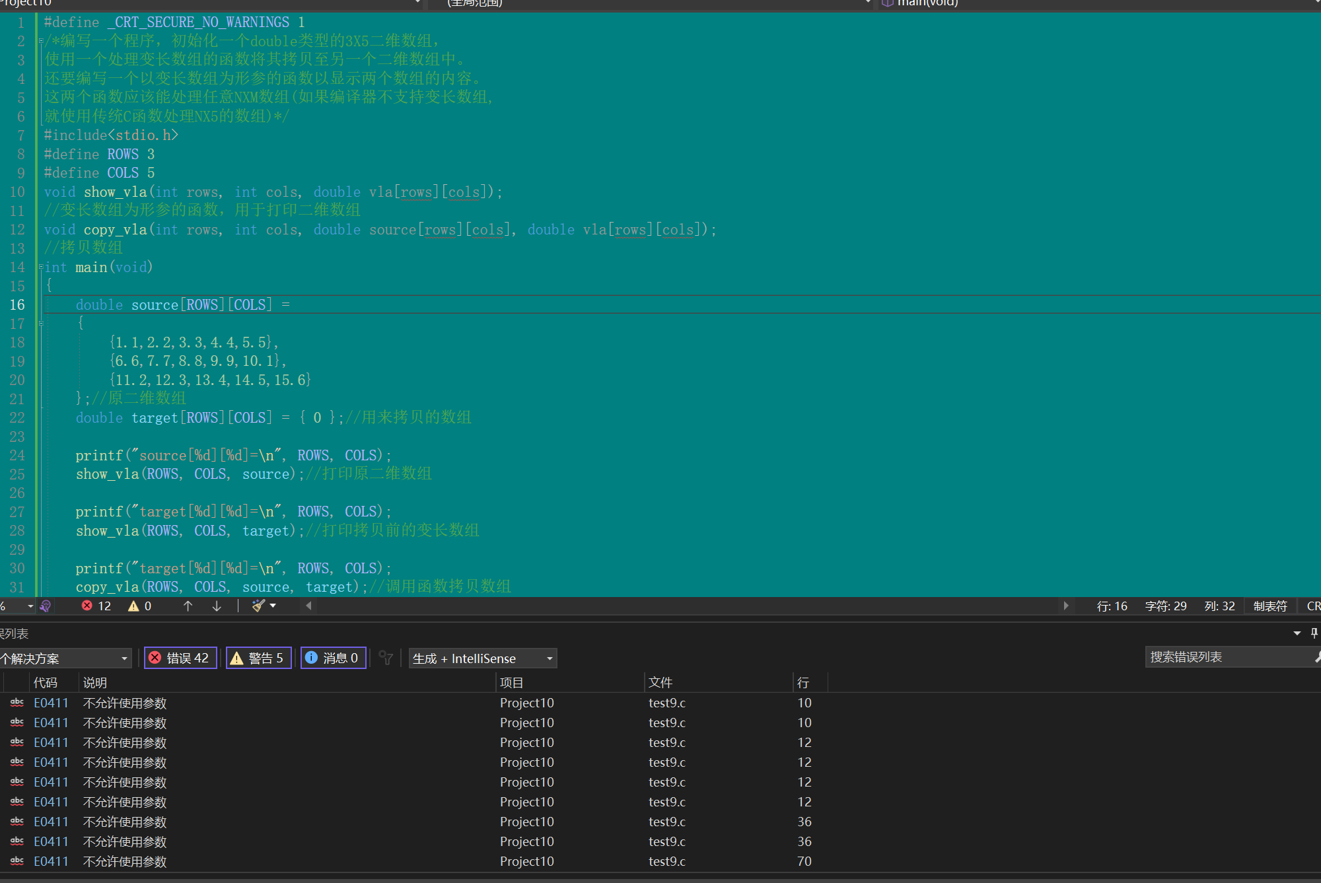Open the error list window options arrow

click(x=1297, y=633)
